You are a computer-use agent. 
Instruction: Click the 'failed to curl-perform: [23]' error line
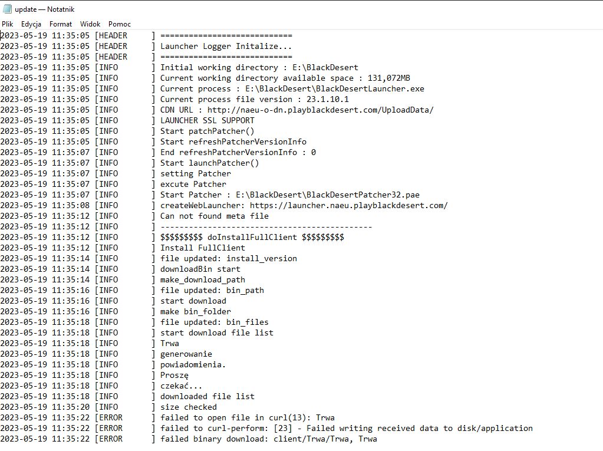pos(346,429)
